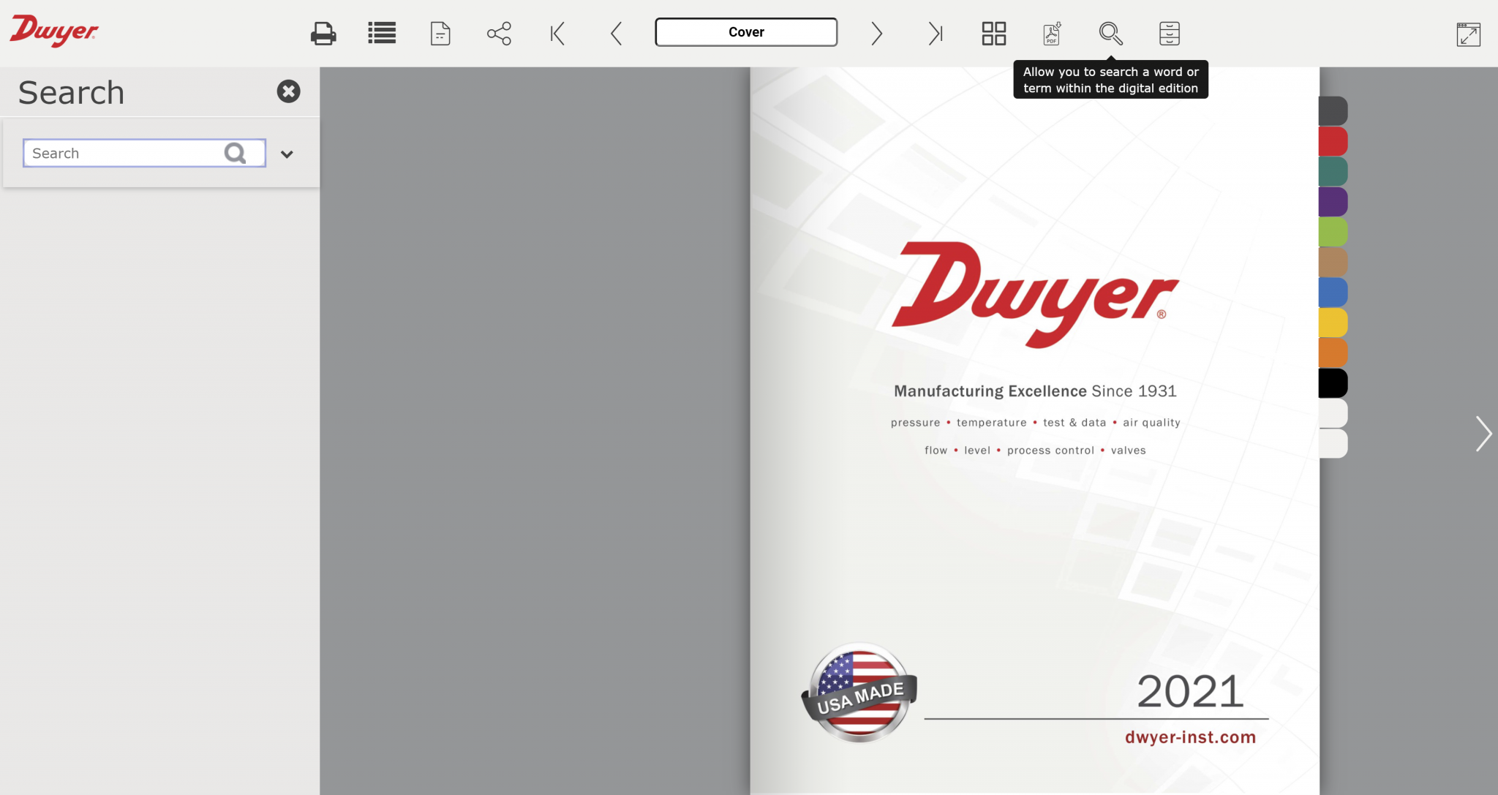The image size is (1498, 795).
Task: Open the search tool
Action: 1110,33
